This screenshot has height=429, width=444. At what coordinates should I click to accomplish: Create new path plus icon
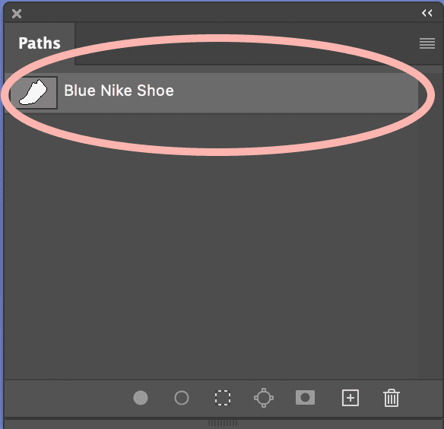coord(350,398)
